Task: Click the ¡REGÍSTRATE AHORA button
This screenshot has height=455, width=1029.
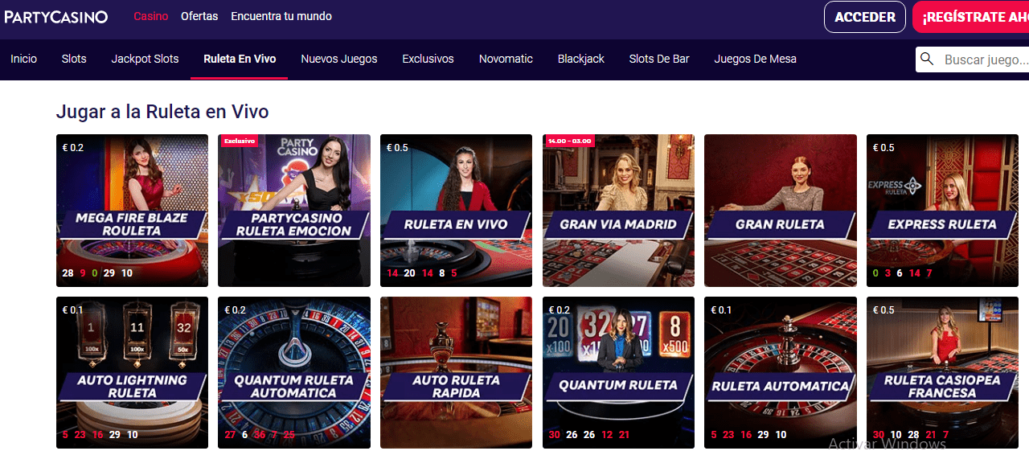Action: (970, 17)
